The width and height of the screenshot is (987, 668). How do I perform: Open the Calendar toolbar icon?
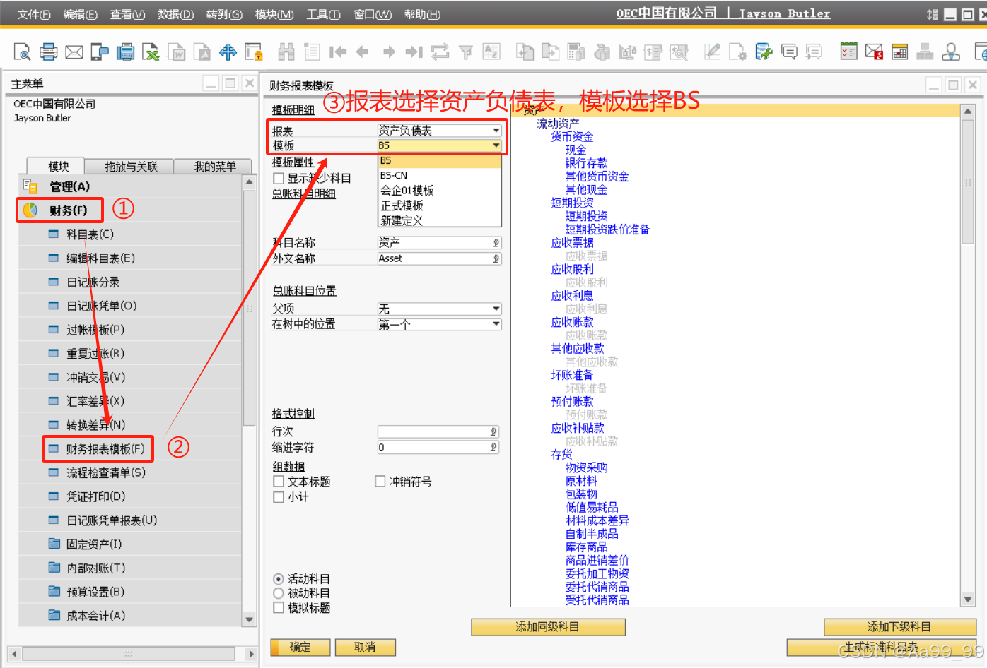899,51
